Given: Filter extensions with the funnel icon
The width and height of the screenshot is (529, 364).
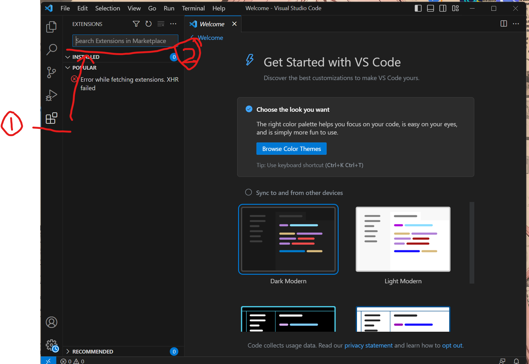Looking at the screenshot, I should tap(136, 24).
